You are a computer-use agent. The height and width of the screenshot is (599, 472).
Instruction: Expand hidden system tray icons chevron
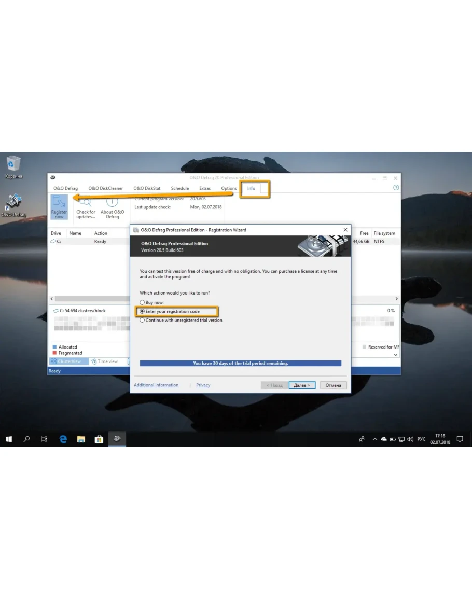[x=375, y=439]
